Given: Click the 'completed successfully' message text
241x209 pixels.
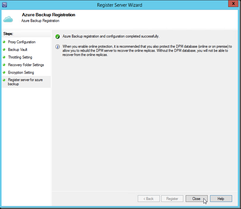Looking at the screenshot, I should point(111,36).
